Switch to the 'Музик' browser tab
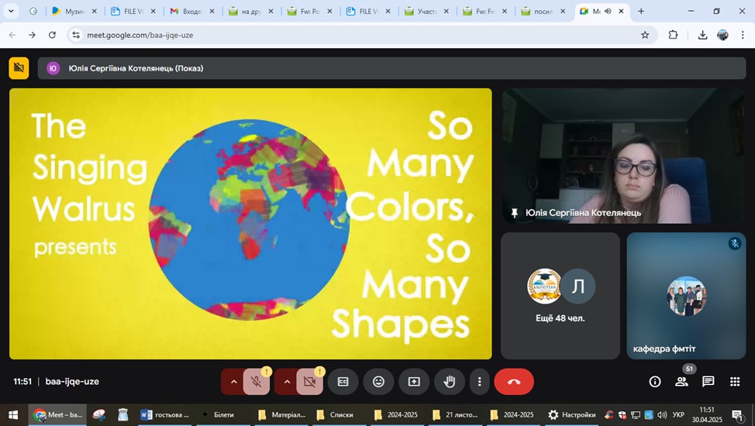755x426 pixels. [74, 11]
